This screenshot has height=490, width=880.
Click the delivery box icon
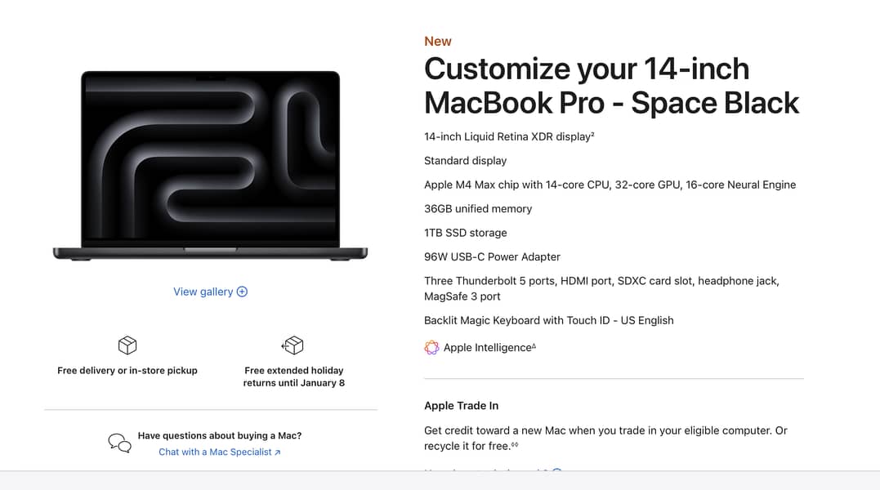127,345
